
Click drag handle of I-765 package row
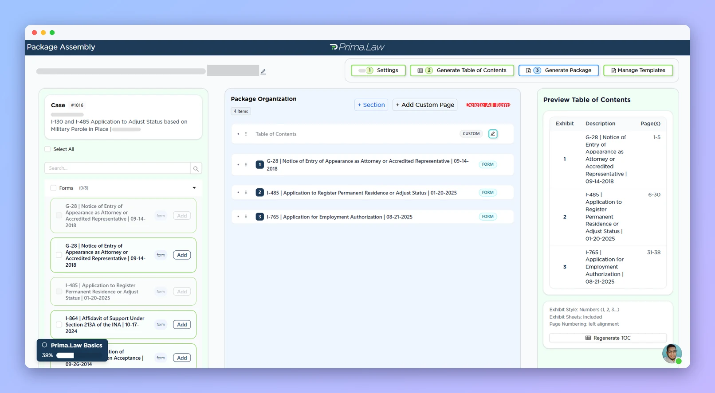coord(246,217)
